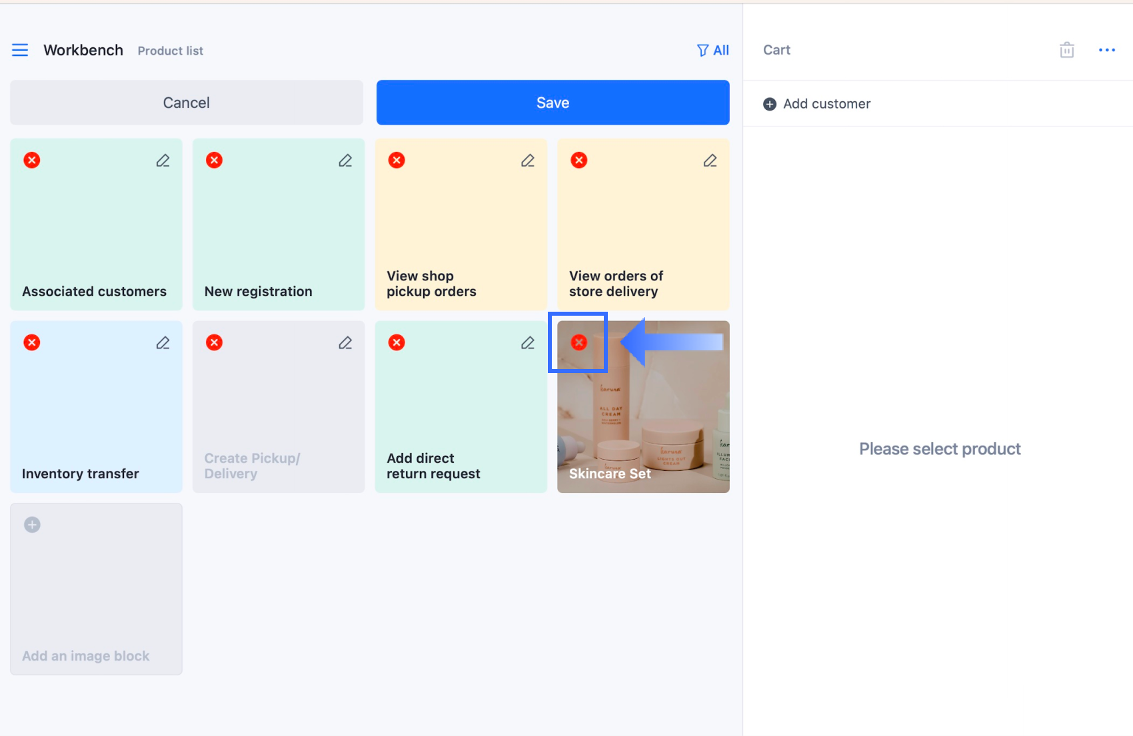Open the hamburger navigation menu
The width and height of the screenshot is (1133, 736).
click(x=20, y=50)
